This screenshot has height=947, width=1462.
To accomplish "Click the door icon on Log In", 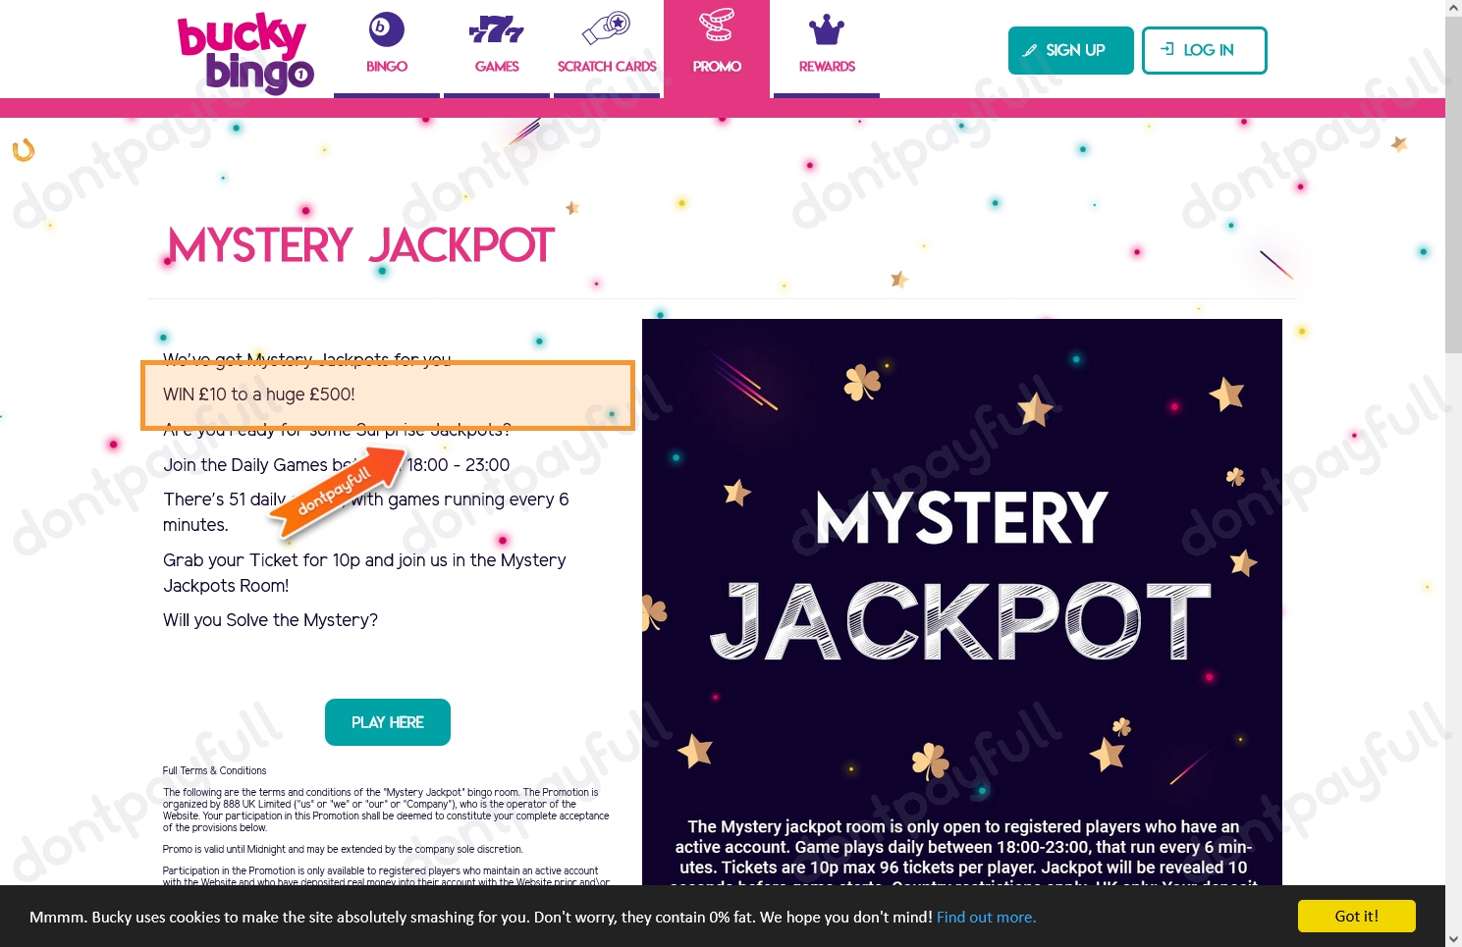I will tap(1167, 49).
